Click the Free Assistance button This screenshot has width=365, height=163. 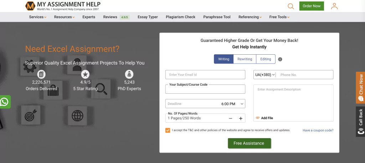pyautogui.click(x=249, y=143)
